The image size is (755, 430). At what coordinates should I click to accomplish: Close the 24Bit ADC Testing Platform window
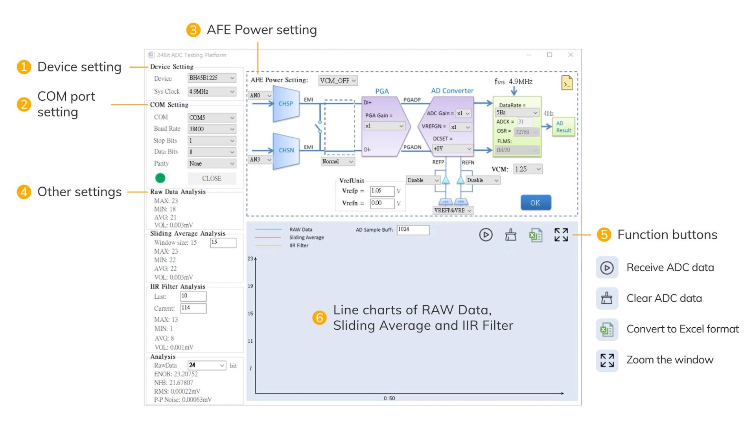pos(571,55)
